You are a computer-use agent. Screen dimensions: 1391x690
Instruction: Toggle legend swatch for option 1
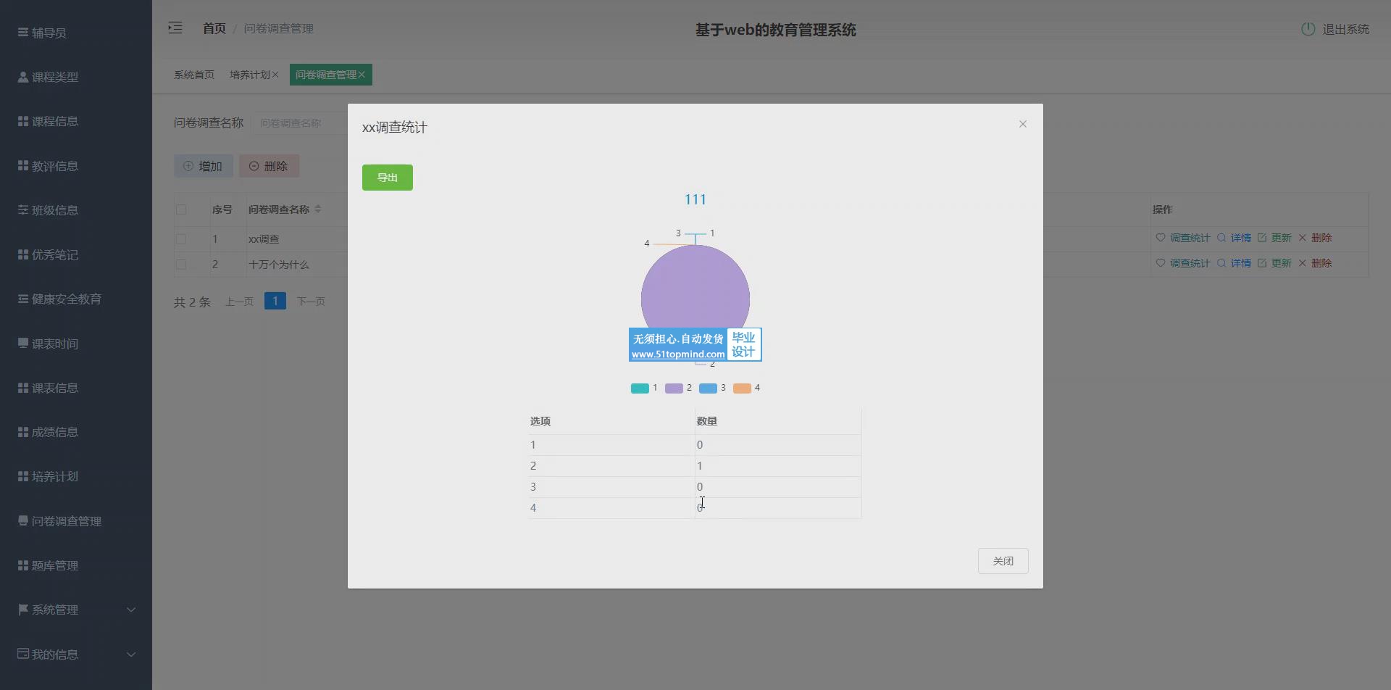point(640,388)
